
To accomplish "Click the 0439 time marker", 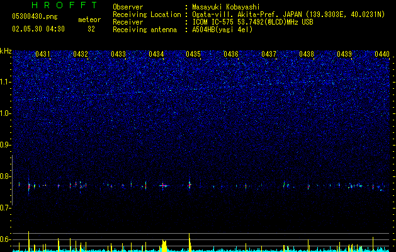I will pyautogui.click(x=344, y=54).
